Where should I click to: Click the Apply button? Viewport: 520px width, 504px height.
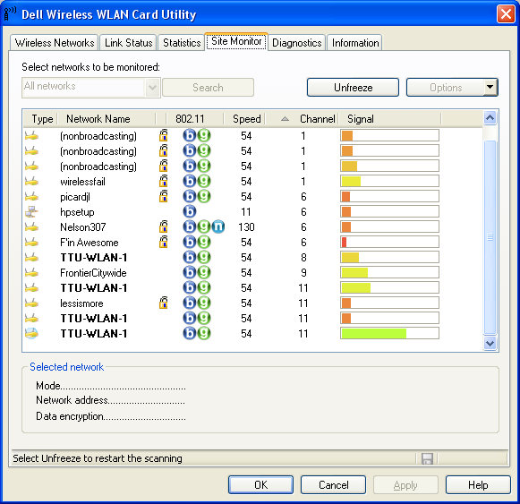405,485
